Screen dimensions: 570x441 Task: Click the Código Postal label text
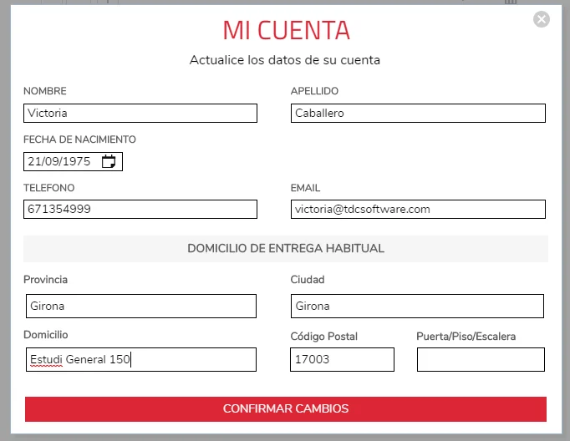324,337
